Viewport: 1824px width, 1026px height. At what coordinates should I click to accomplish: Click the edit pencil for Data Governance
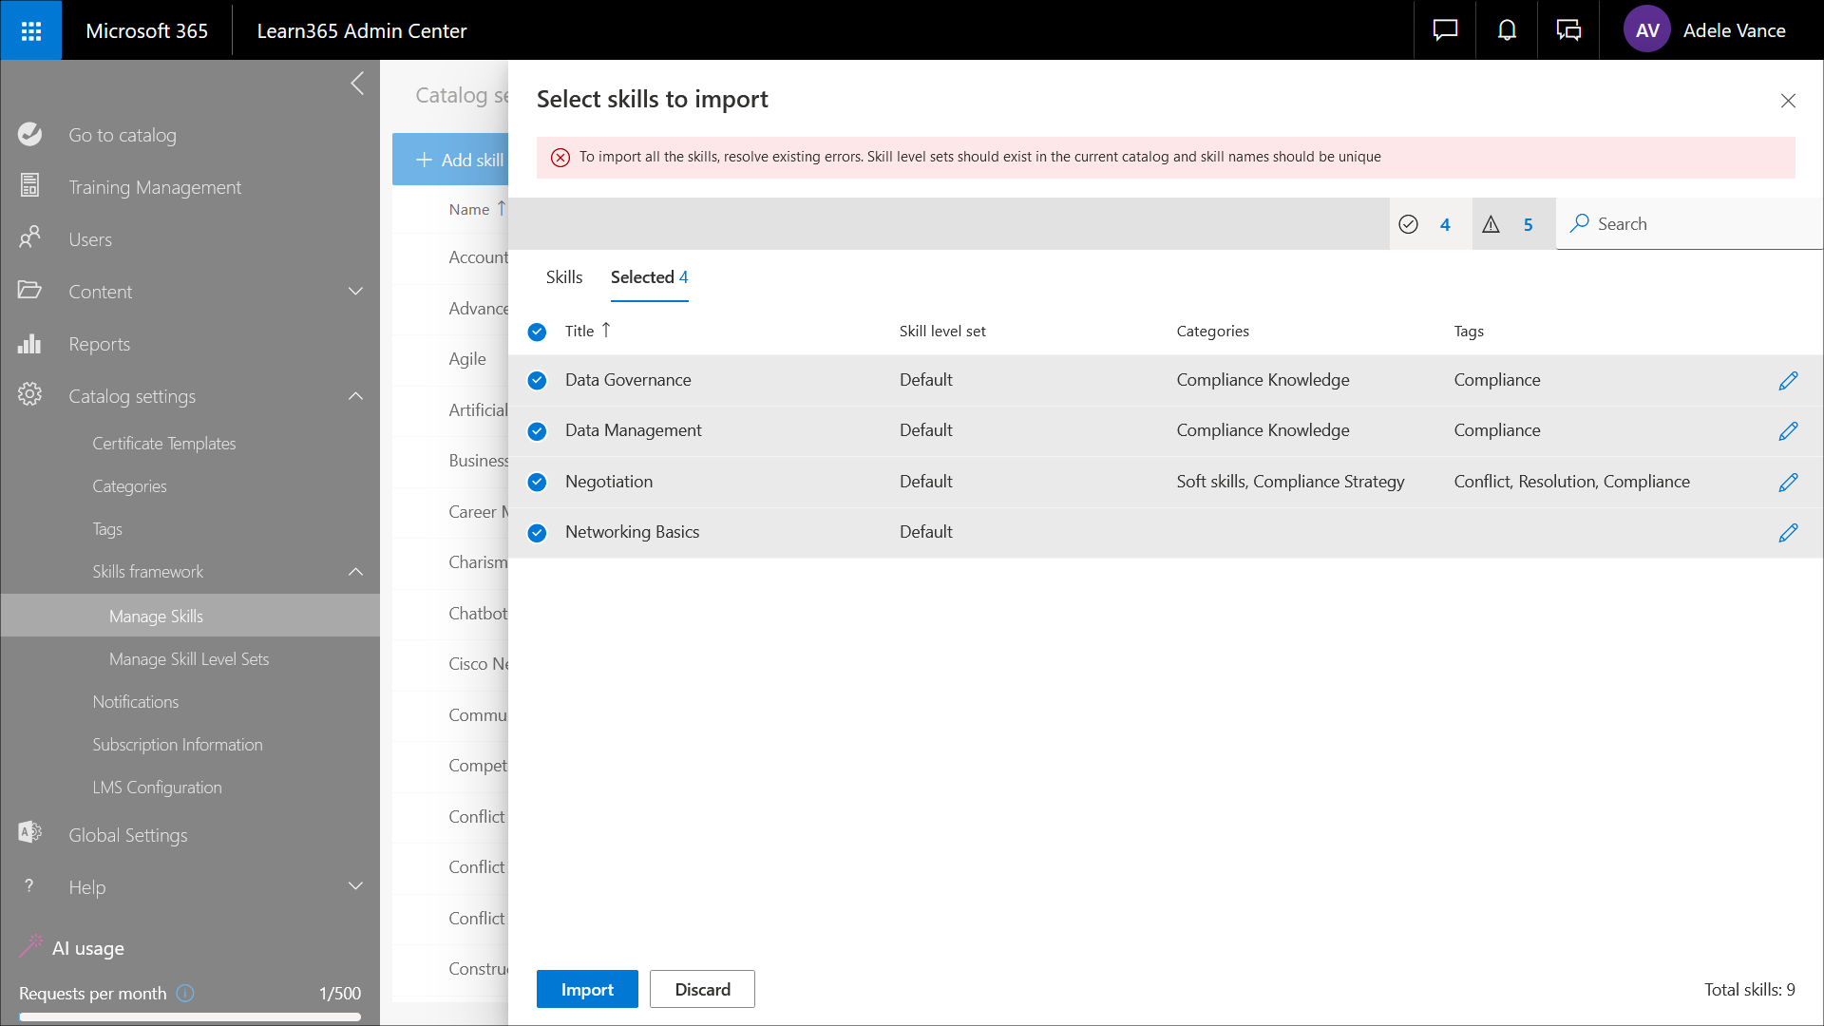tap(1788, 381)
